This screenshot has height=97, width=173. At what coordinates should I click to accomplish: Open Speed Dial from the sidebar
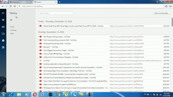3,13
